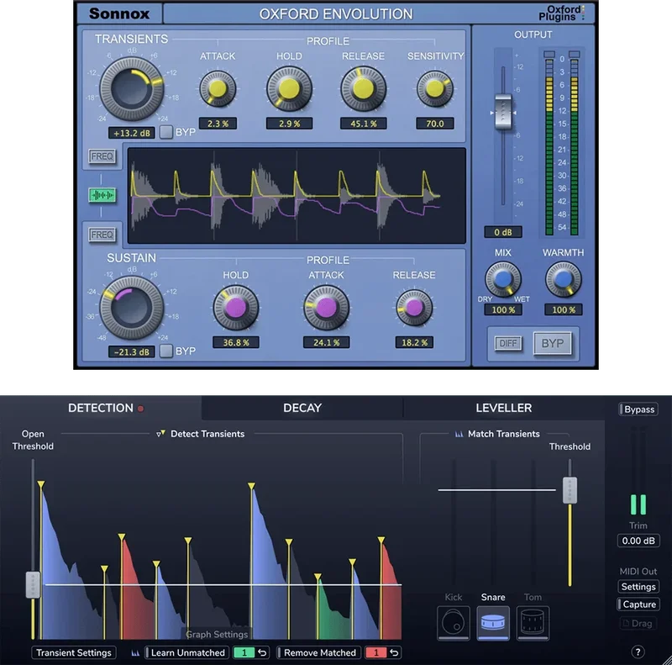Click the green waveform display icon
The width and height of the screenshot is (672, 665).
[x=102, y=195]
